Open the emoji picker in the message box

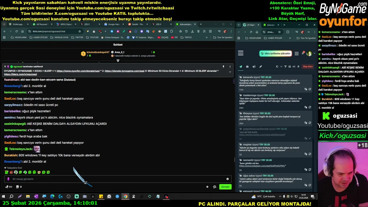tap(227, 179)
